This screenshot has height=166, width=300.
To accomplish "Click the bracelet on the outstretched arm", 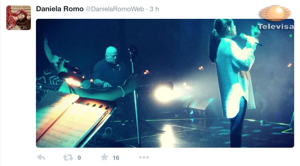I will 122,91.
